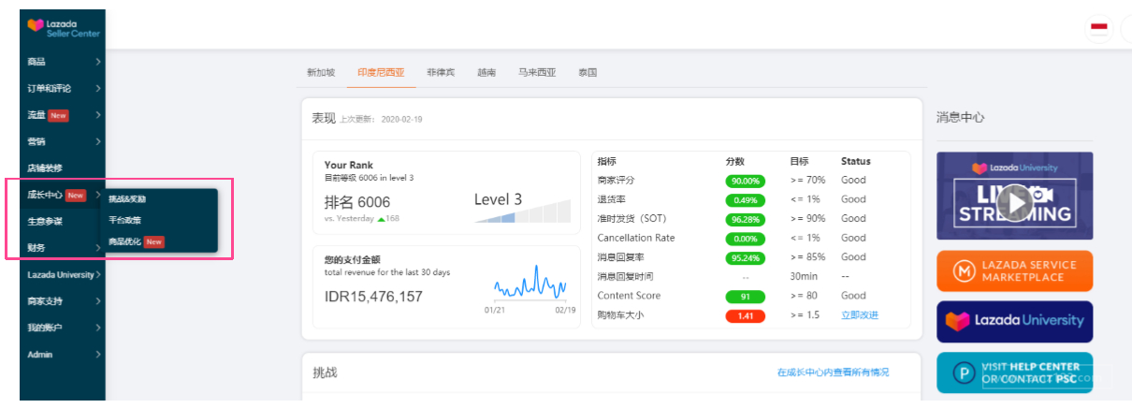Screen dimensions: 1132x408
Task: Click the IDR15,476,157 revenue amount
Action: click(373, 297)
